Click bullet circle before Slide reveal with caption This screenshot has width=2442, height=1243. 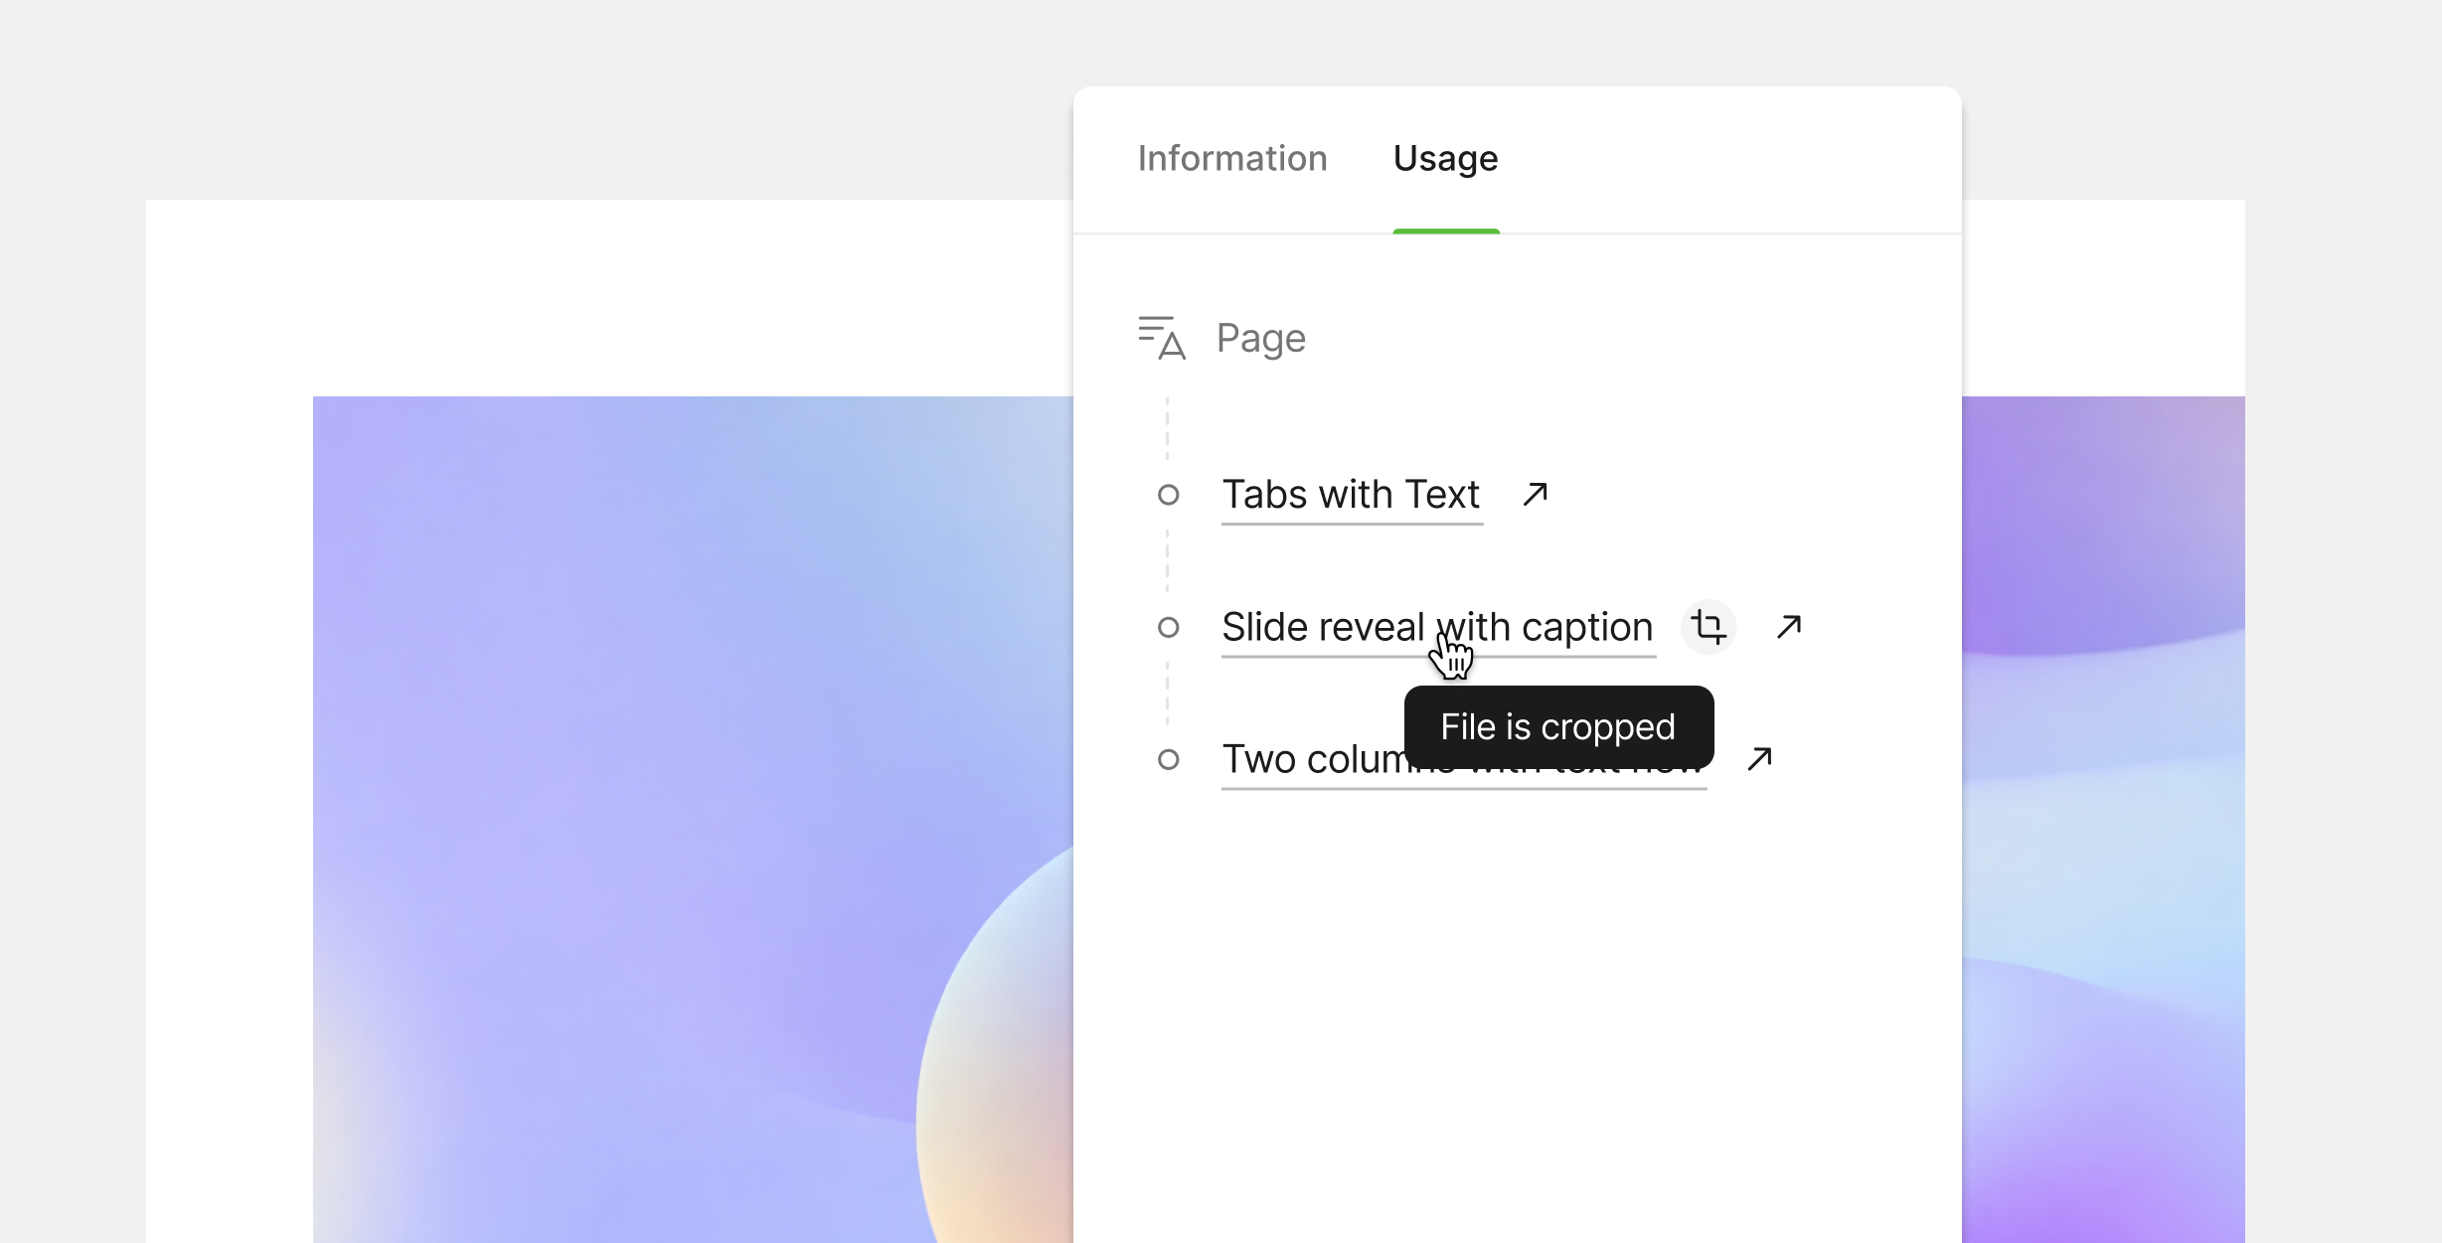pyautogui.click(x=1169, y=627)
